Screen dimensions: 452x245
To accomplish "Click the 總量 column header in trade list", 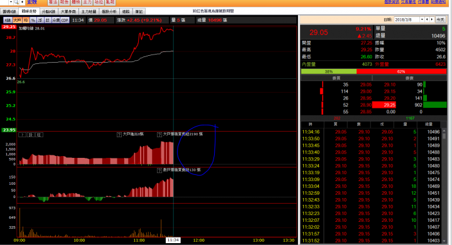I will coord(429,124).
